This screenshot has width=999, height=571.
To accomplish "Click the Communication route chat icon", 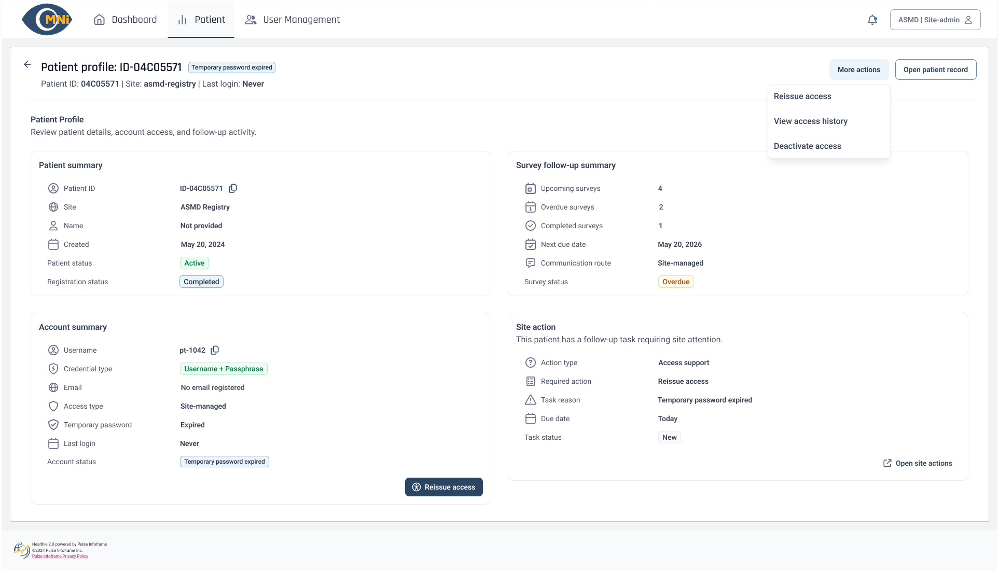I will pyautogui.click(x=530, y=263).
